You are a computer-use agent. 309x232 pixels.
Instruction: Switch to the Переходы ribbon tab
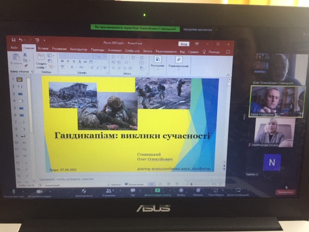(x=98, y=50)
